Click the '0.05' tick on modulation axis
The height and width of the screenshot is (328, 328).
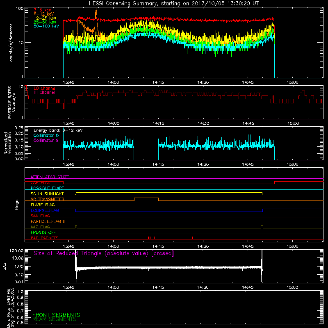click(x=19, y=153)
